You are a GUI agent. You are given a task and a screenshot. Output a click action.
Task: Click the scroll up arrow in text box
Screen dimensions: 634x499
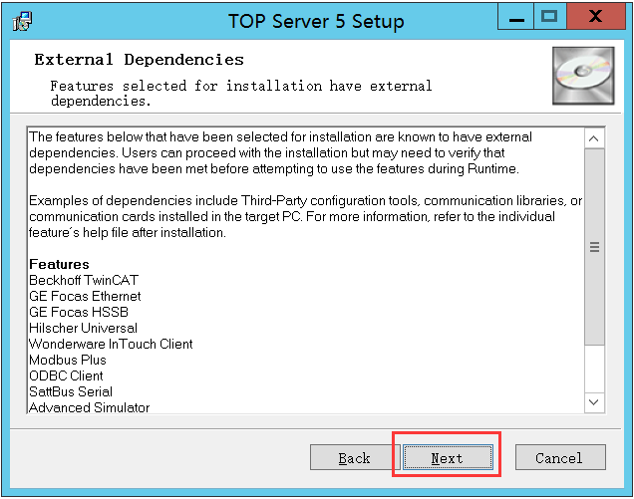594,138
